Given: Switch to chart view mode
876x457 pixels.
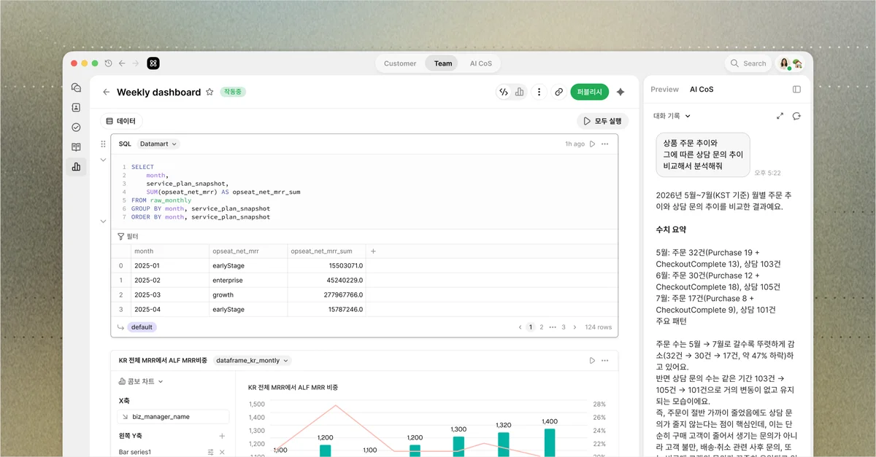Looking at the screenshot, I should (x=519, y=92).
